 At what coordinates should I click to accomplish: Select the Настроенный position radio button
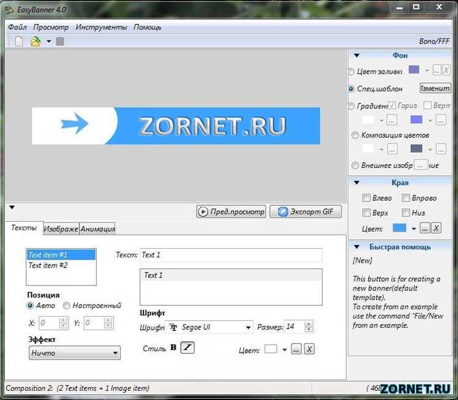[66, 306]
